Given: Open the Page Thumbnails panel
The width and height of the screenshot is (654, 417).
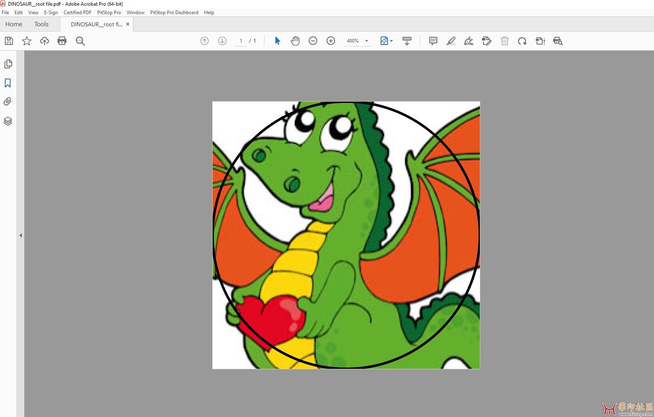Looking at the screenshot, I should click(x=8, y=64).
